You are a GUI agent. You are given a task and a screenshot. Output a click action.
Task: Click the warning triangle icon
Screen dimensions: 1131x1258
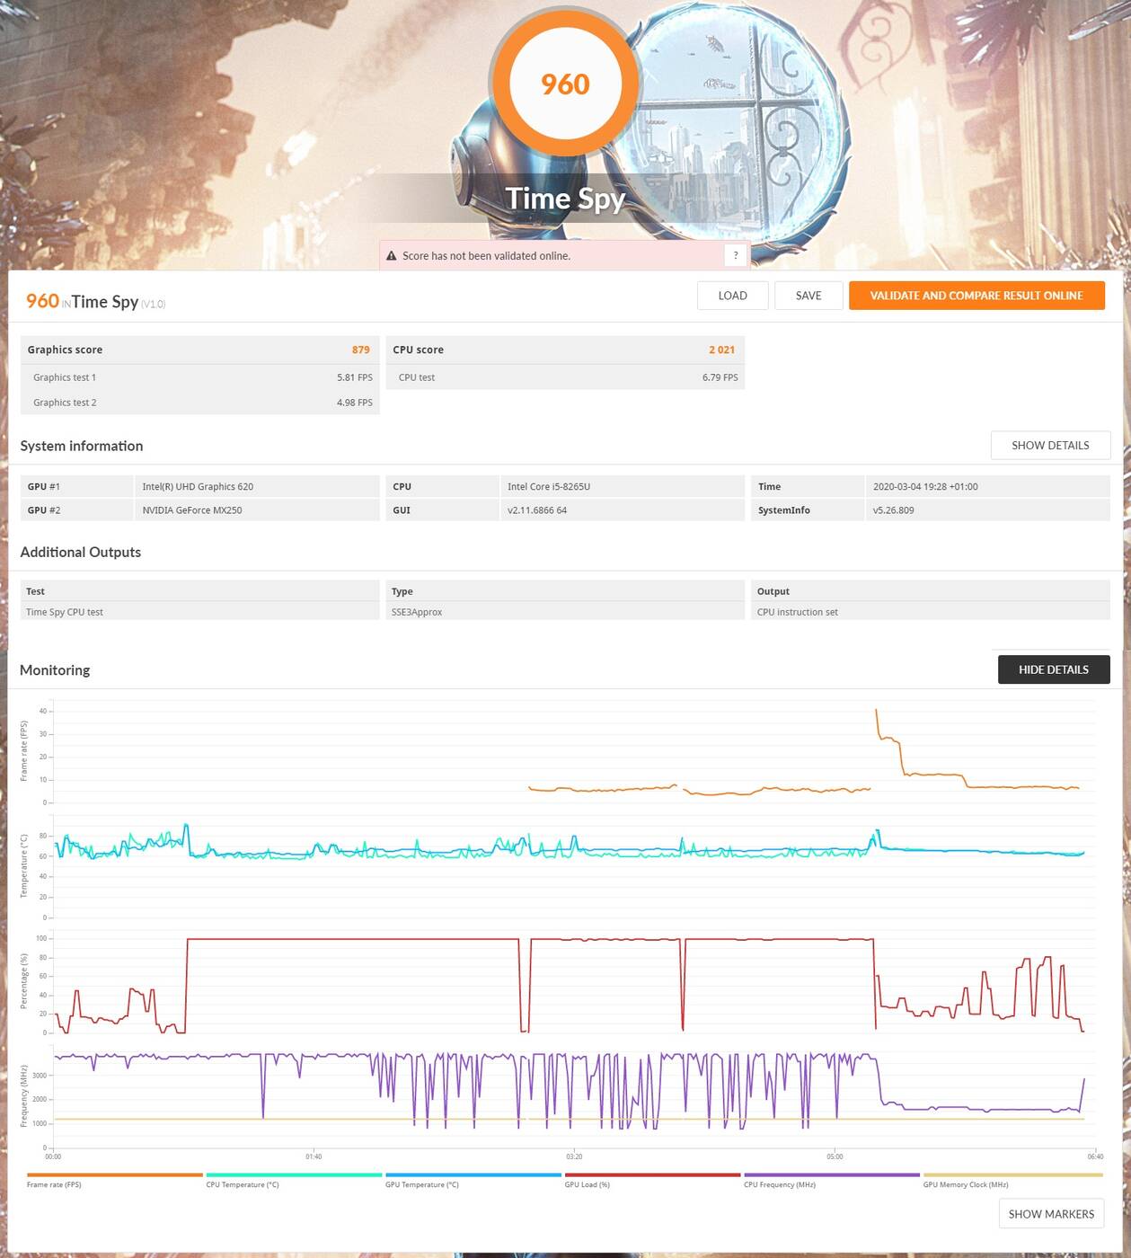(x=392, y=256)
